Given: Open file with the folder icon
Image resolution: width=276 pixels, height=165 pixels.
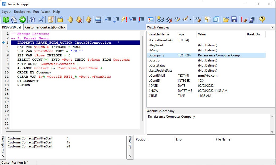Looking at the screenshot, I should click(226, 19).
